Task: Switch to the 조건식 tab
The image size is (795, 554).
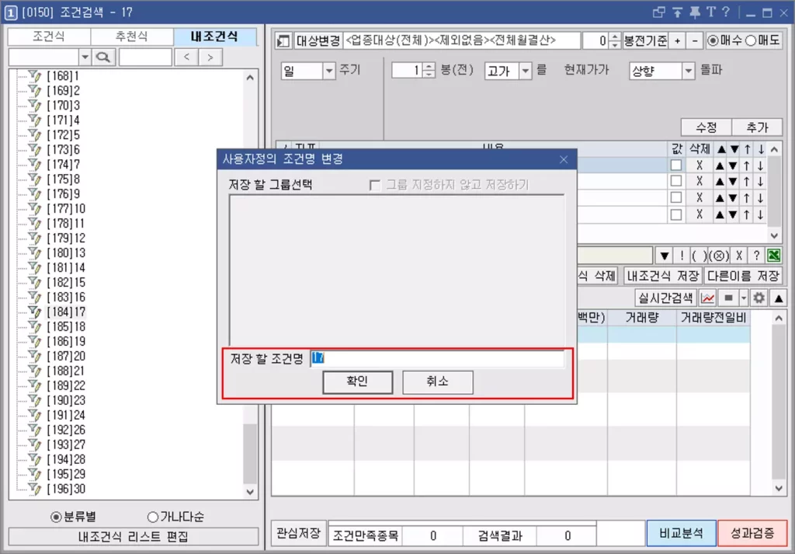Action: click(49, 37)
